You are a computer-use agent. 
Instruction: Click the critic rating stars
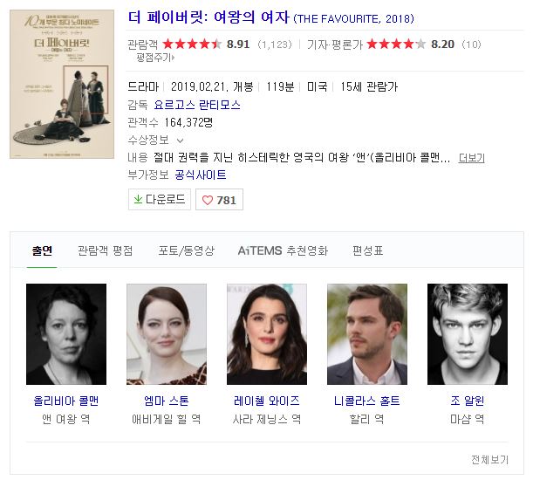click(396, 44)
